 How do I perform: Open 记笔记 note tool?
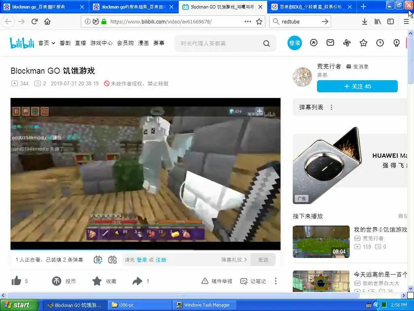tap(253, 281)
